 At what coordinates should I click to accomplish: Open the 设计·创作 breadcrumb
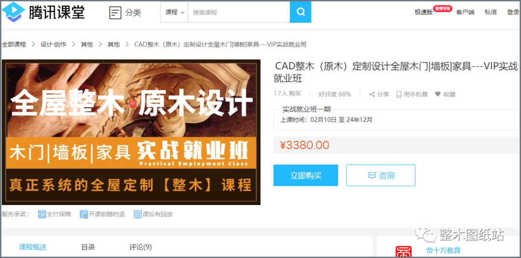[53, 44]
